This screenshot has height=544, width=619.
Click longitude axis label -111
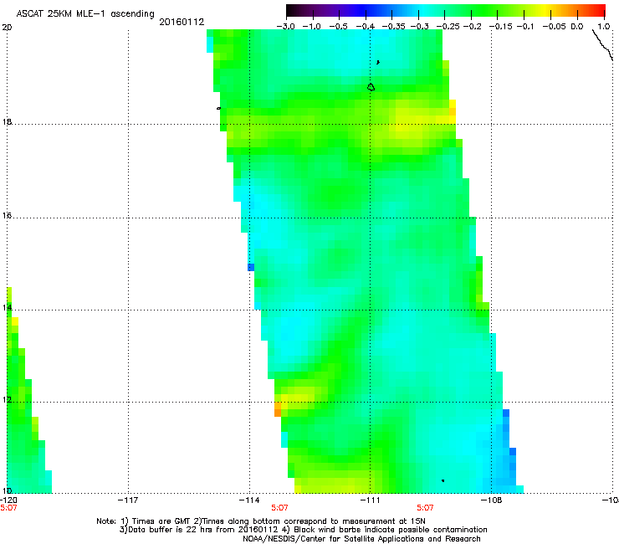[x=370, y=500]
